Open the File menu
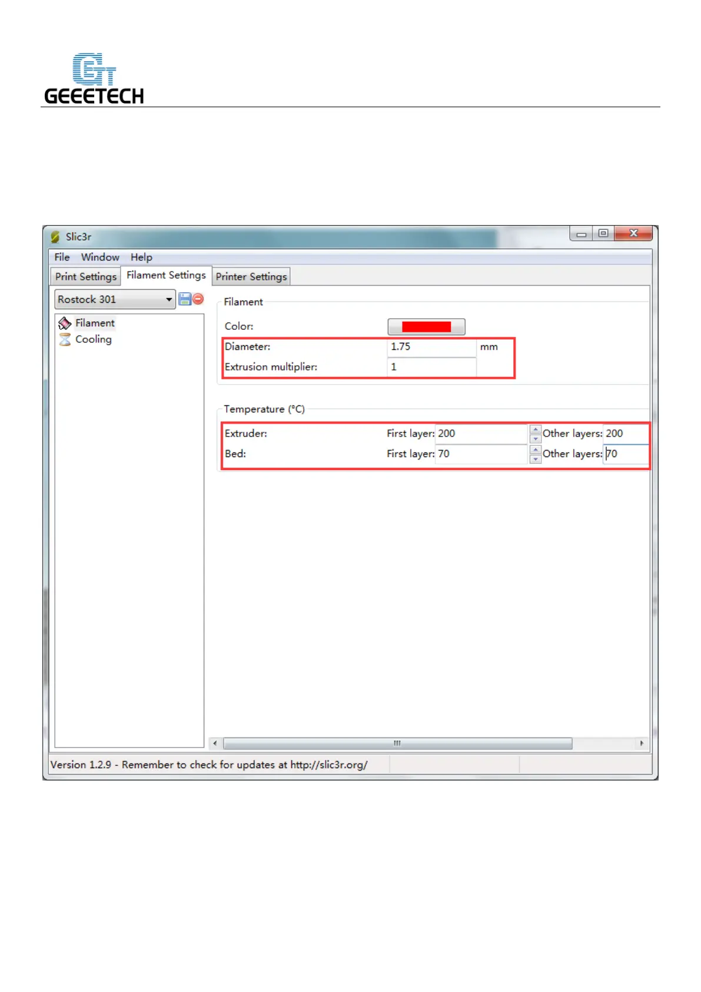The width and height of the screenshot is (701, 992). coord(62,257)
